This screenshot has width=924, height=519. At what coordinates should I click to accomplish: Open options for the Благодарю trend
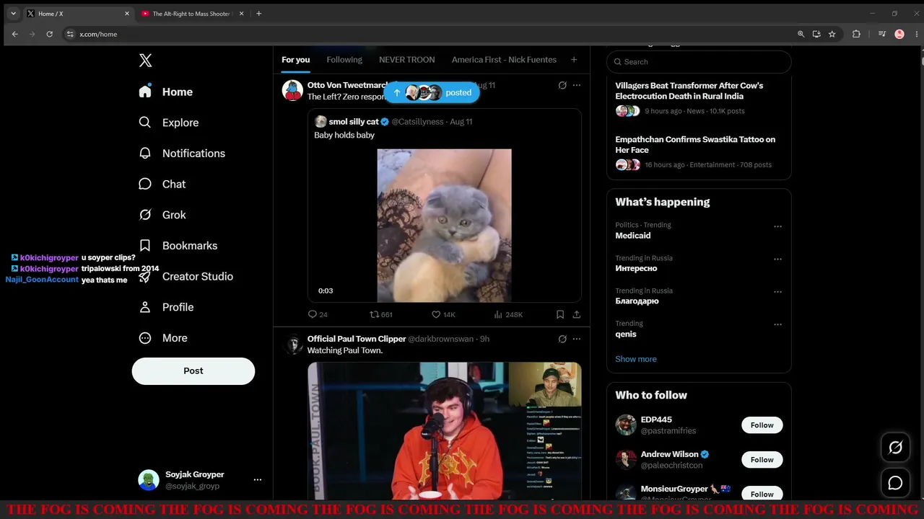click(x=777, y=292)
